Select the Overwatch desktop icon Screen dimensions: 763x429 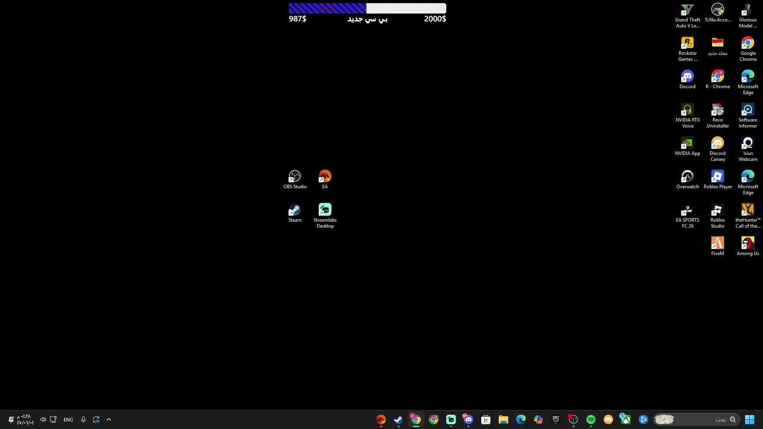click(687, 180)
